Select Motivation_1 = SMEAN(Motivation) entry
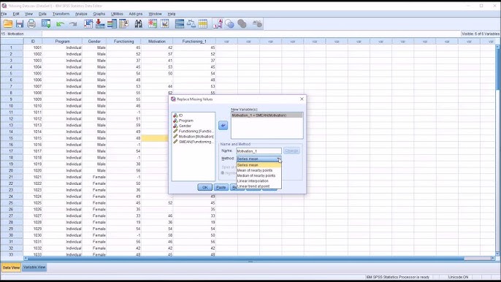The height and width of the screenshot is (282, 501). (x=267, y=115)
